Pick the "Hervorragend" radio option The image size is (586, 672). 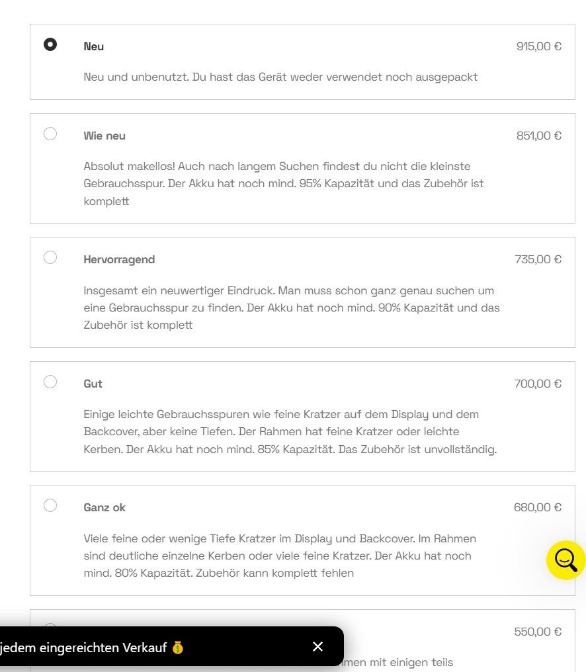pyautogui.click(x=50, y=257)
